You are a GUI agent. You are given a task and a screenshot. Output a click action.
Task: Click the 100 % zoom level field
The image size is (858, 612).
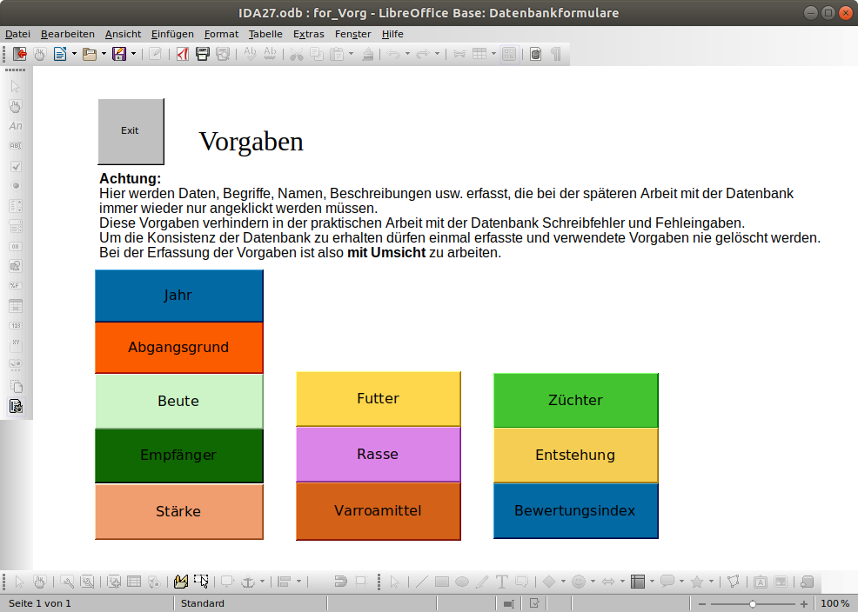coord(835,604)
